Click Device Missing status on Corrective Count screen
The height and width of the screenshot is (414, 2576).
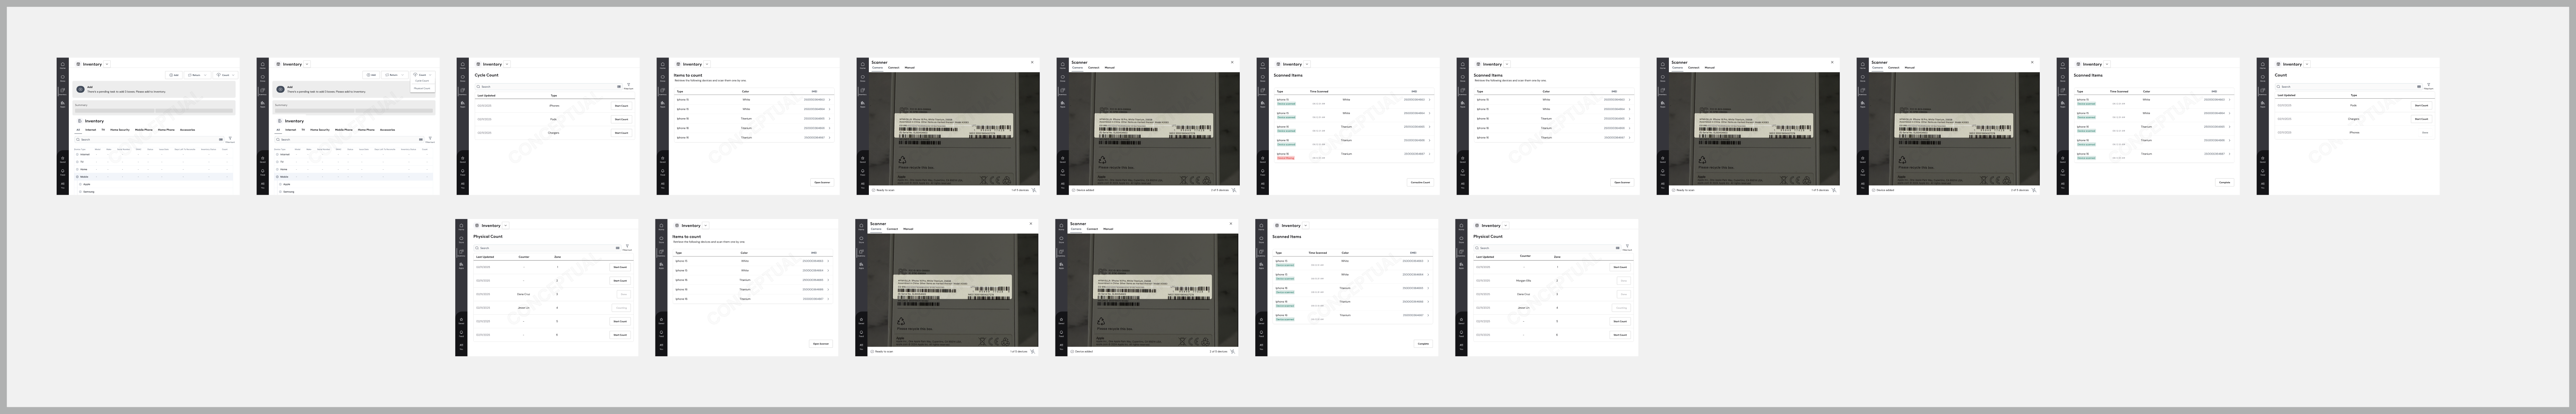click(1286, 158)
